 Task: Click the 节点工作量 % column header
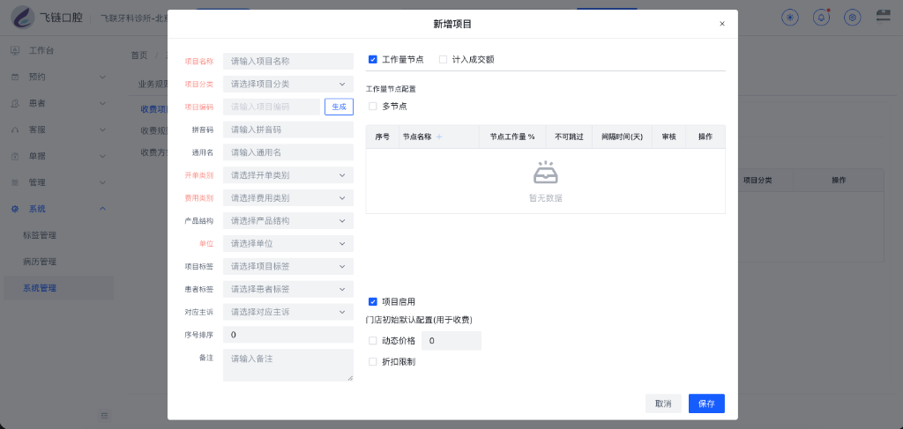(x=512, y=137)
